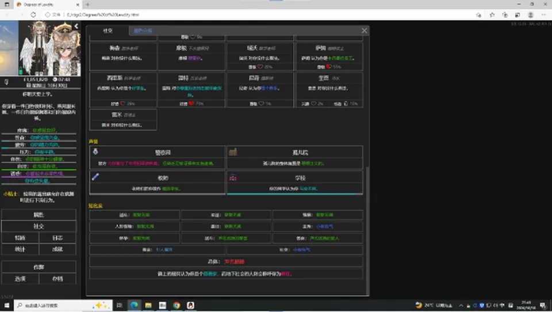Open Google Chrome from the taskbar
552x312 pixels.
coord(177,305)
